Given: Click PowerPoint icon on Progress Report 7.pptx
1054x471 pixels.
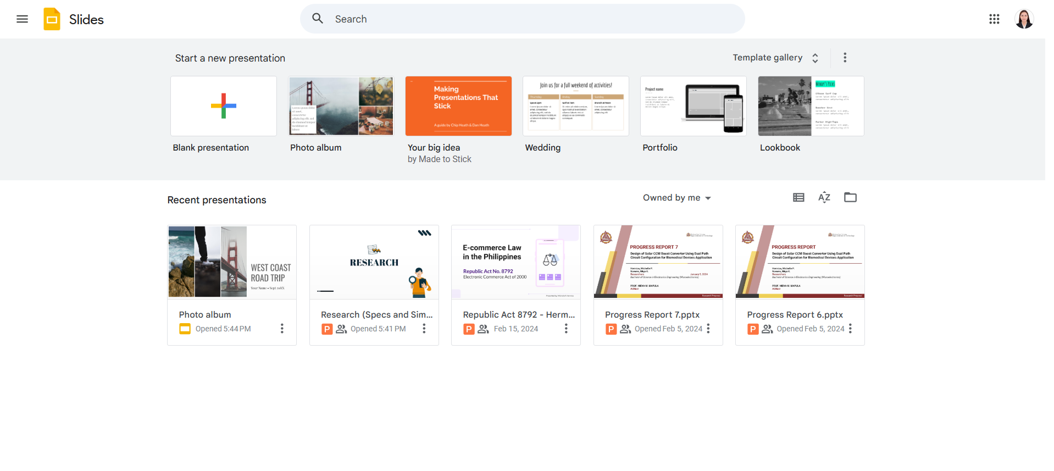Looking at the screenshot, I should pyautogui.click(x=611, y=329).
